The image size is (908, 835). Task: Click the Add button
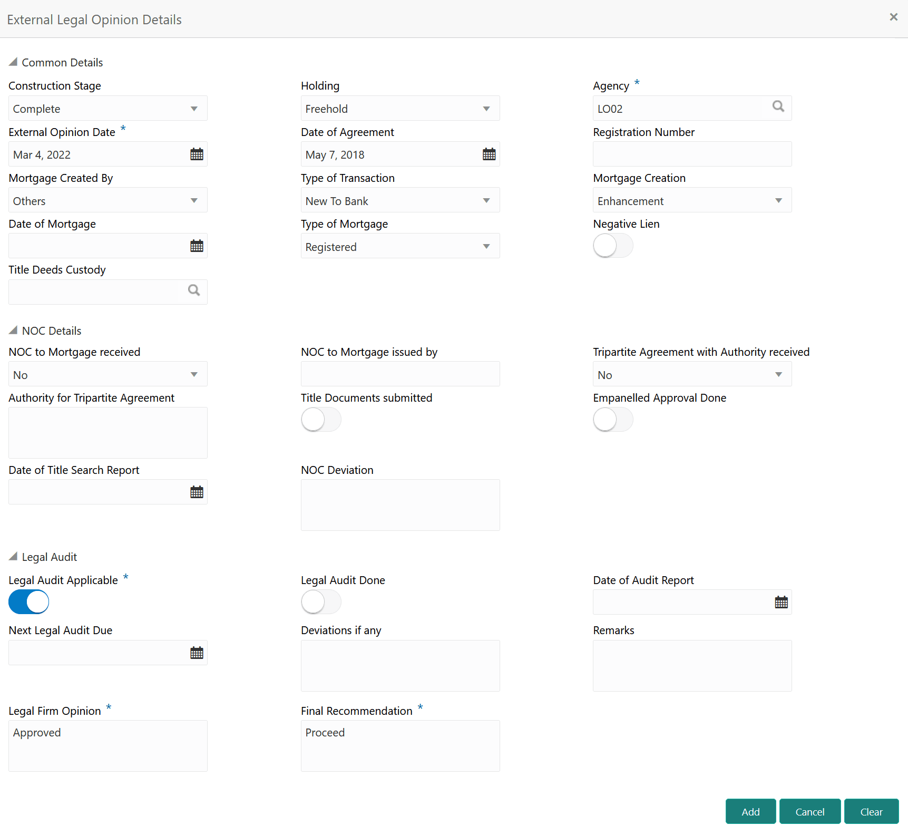(x=750, y=812)
